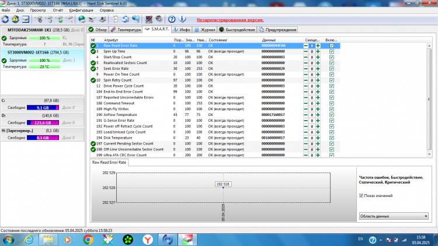Click green health check icon of ST3000VM002 disk
The height and width of the screenshot is (246, 438).
pos(4,61)
